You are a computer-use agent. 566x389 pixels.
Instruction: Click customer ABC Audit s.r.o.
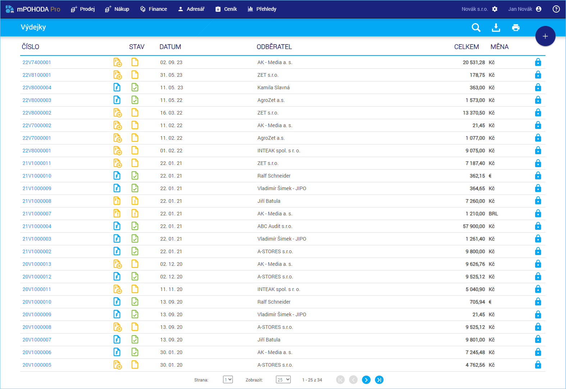pyautogui.click(x=275, y=226)
